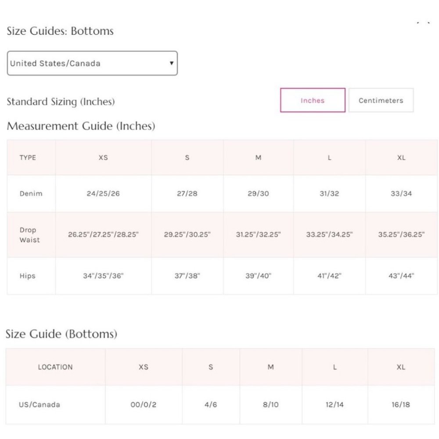Click the highlighted Inches toggle button
The width and height of the screenshot is (439, 439).
pyautogui.click(x=312, y=100)
